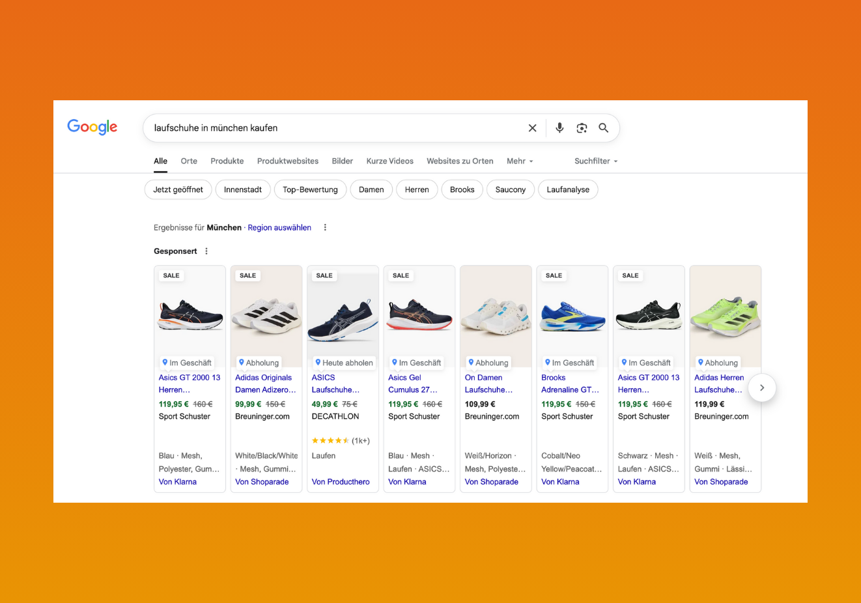Image resolution: width=861 pixels, height=603 pixels.
Task: Open the Brooks Adrenaline GT product link
Action: [570, 384]
